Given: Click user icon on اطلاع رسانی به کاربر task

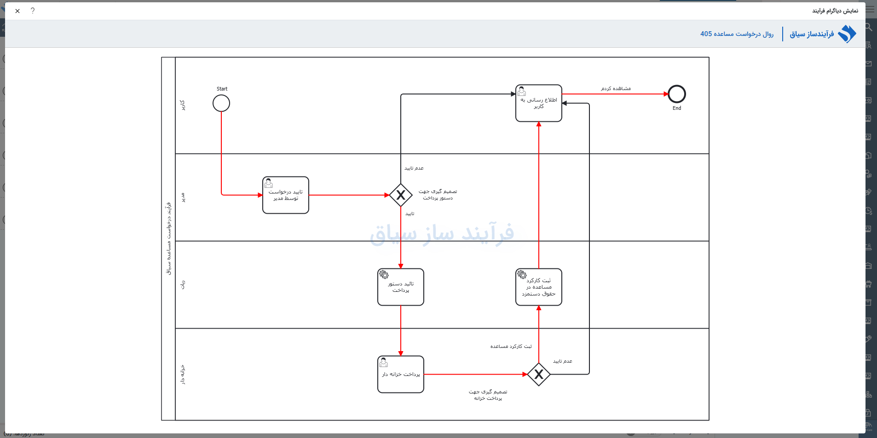Looking at the screenshot, I should pyautogui.click(x=522, y=91).
